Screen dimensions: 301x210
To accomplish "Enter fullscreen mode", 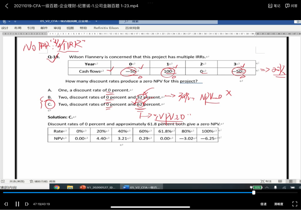I will [x=295, y=204].
